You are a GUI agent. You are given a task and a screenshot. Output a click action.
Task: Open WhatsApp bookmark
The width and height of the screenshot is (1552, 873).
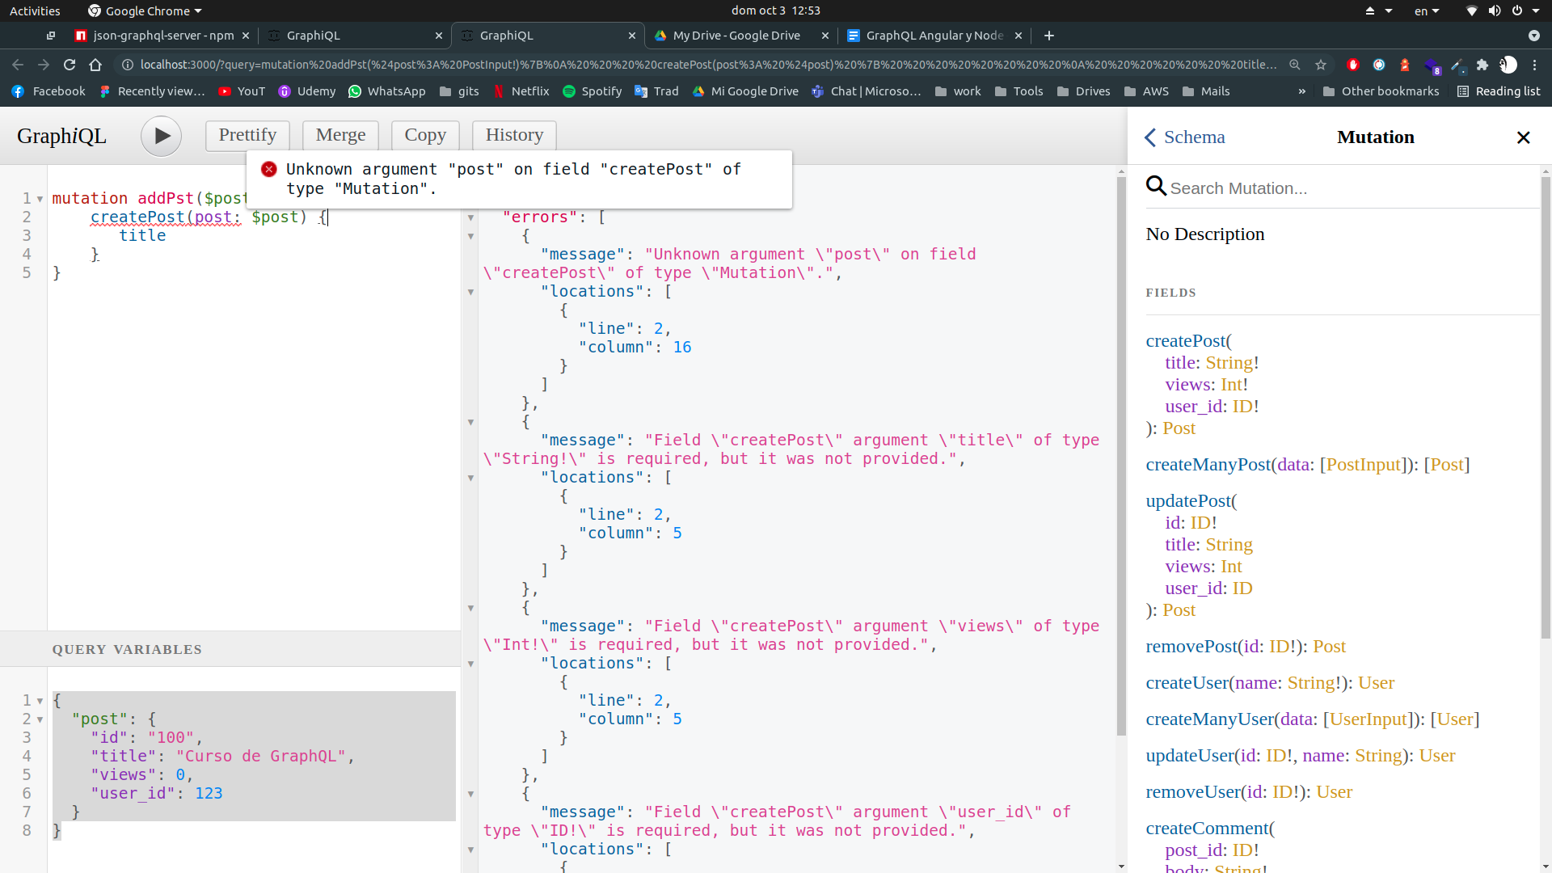pyautogui.click(x=386, y=91)
